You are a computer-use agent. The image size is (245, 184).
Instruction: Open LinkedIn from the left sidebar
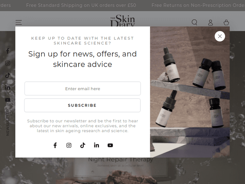(x=8, y=88)
